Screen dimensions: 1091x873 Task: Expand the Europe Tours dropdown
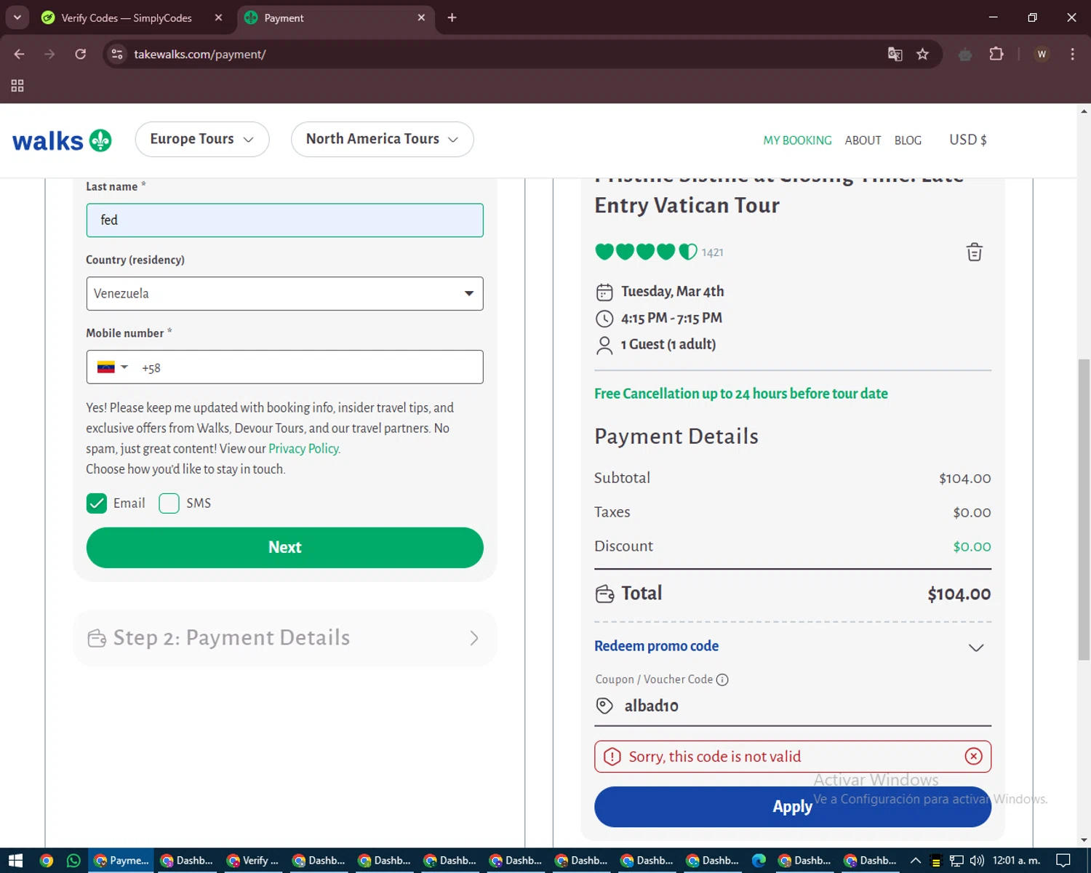[x=202, y=139]
